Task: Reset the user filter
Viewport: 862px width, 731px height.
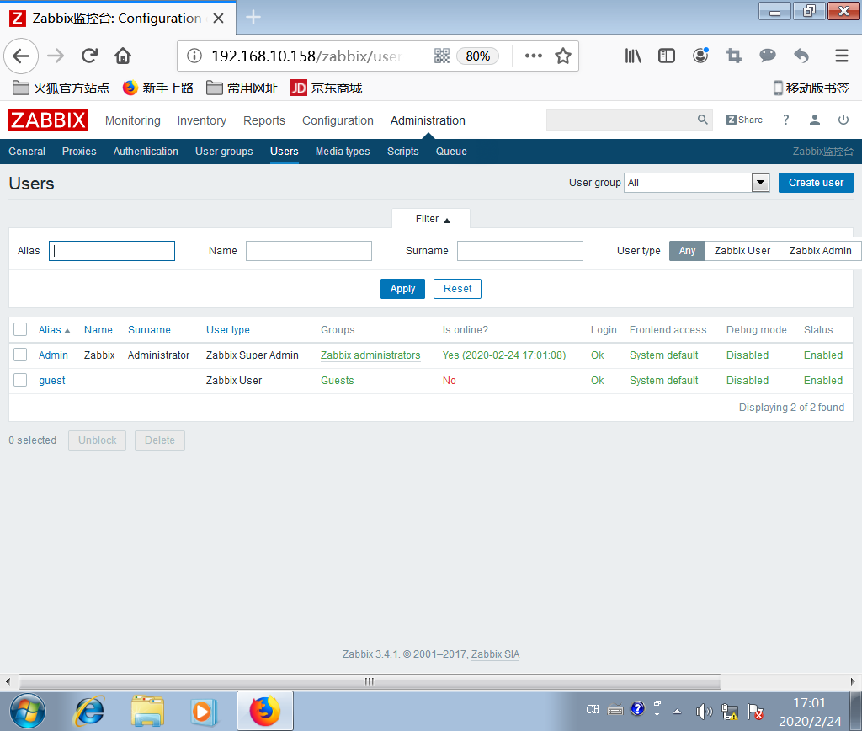Action: tap(457, 289)
